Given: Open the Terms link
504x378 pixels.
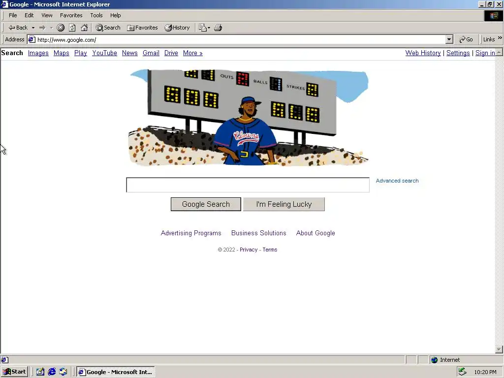Looking at the screenshot, I should (270, 250).
